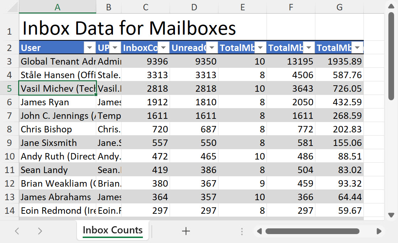Image resolution: width=398 pixels, height=243 pixels.
Task: Select the Inbox Counts sheet tab
Action: pyautogui.click(x=113, y=231)
